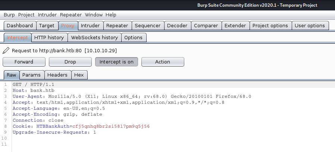The image size is (335, 152).
Task: Show the request Params tab
Action: 31,75
